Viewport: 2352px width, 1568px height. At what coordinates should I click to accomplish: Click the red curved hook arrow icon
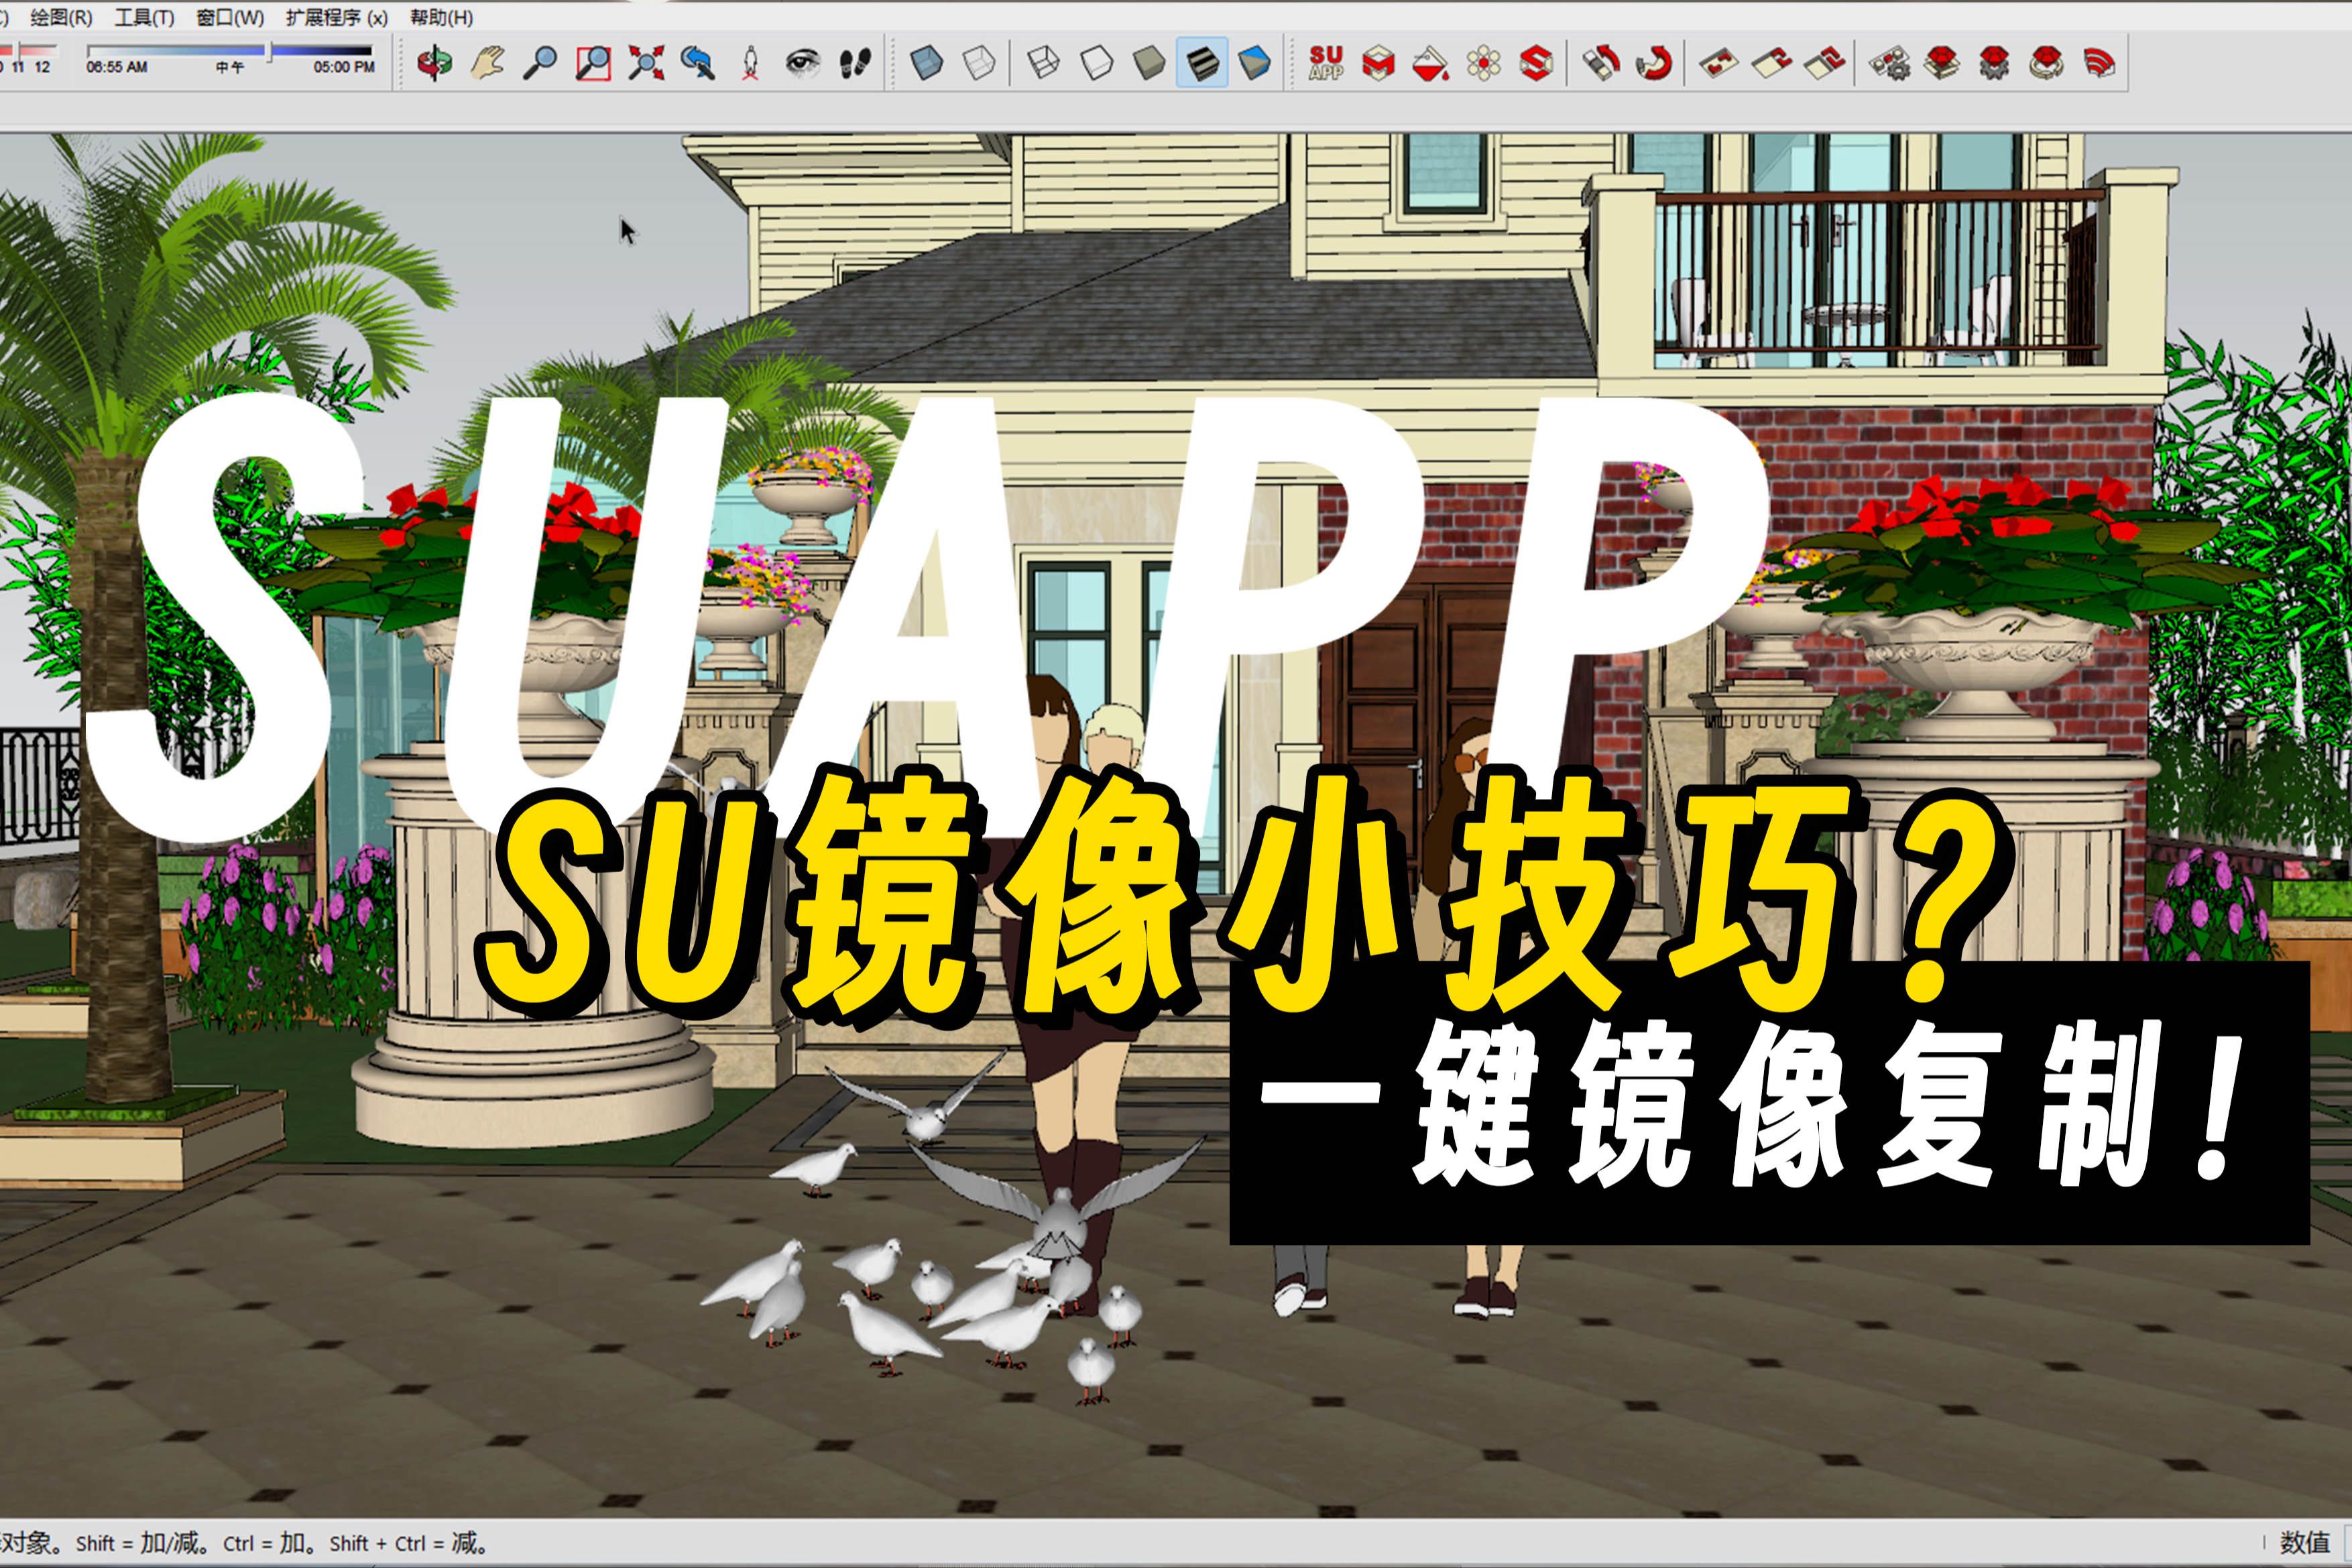coord(1654,64)
